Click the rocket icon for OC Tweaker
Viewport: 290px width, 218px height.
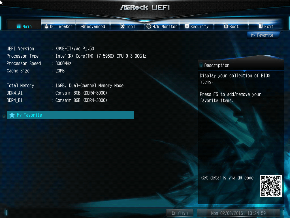[x=46, y=26]
